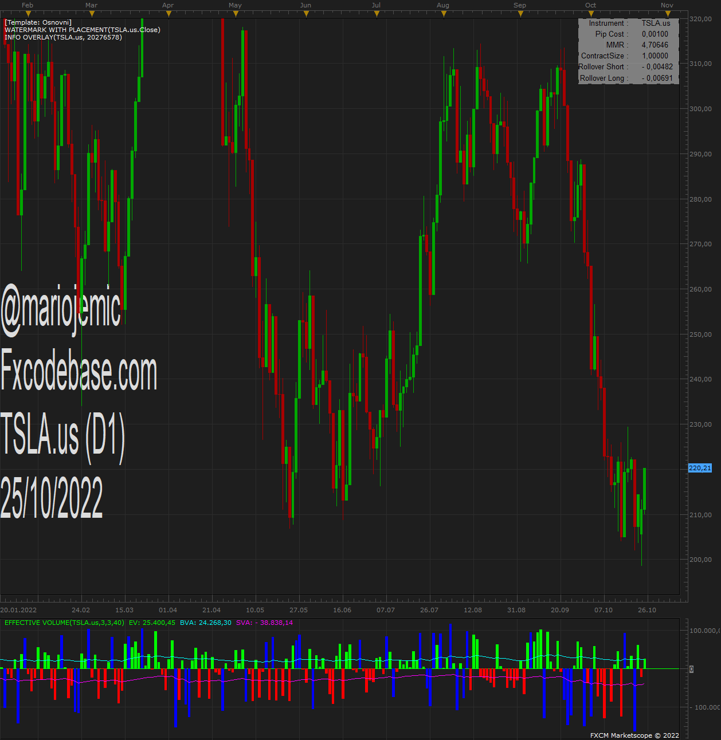
Task: Click the Apr month marker triangle
Action: pyautogui.click(x=169, y=14)
